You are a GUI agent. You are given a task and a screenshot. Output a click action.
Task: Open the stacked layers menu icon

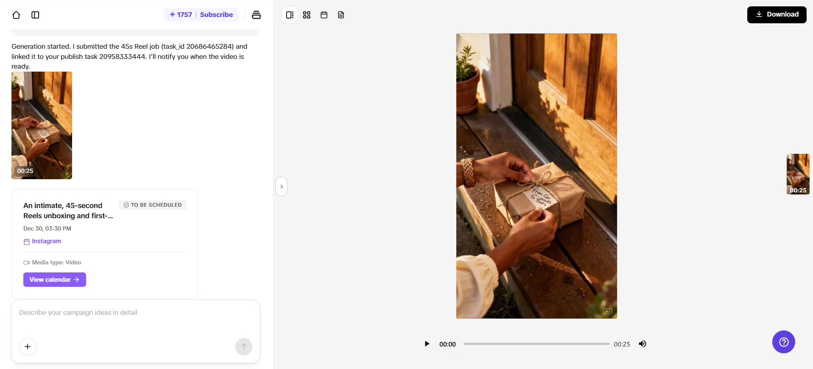point(256,15)
